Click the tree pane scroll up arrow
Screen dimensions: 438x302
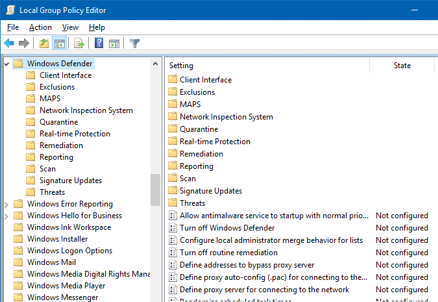(x=155, y=64)
